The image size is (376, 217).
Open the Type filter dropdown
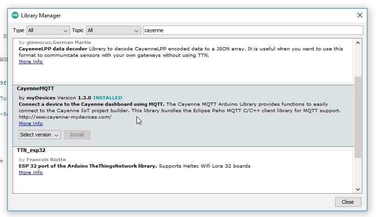point(48,31)
